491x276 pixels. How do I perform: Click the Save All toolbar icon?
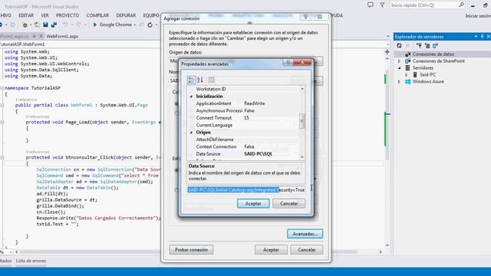pyautogui.click(x=54, y=25)
